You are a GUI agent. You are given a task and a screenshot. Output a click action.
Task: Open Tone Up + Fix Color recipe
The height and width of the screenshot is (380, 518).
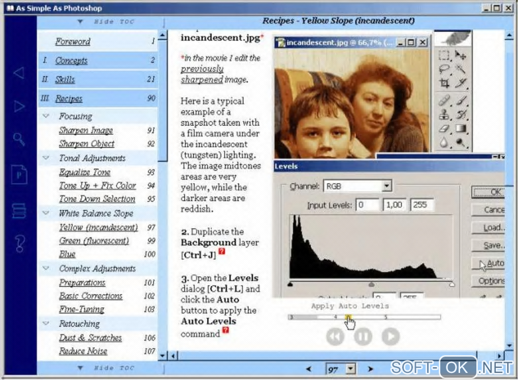coord(98,186)
